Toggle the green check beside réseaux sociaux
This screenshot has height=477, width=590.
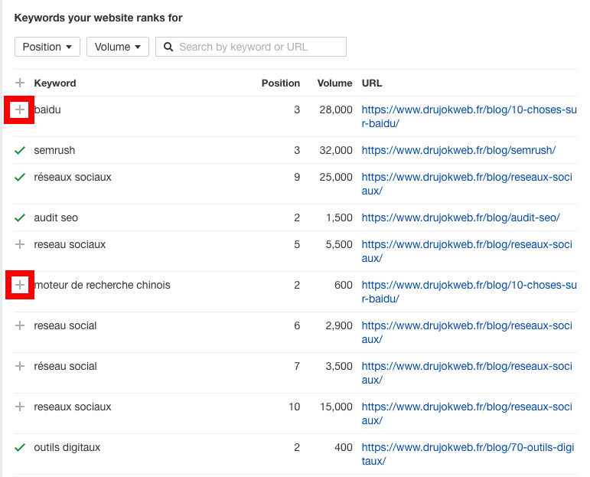[20, 177]
